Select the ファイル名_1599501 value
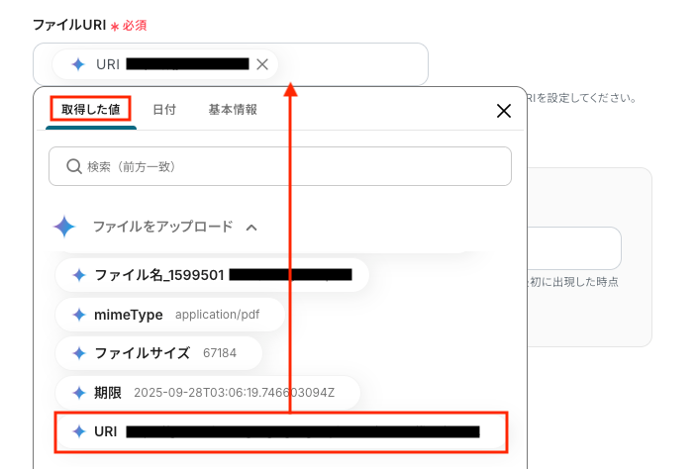This screenshot has height=469, width=697. tap(212, 275)
